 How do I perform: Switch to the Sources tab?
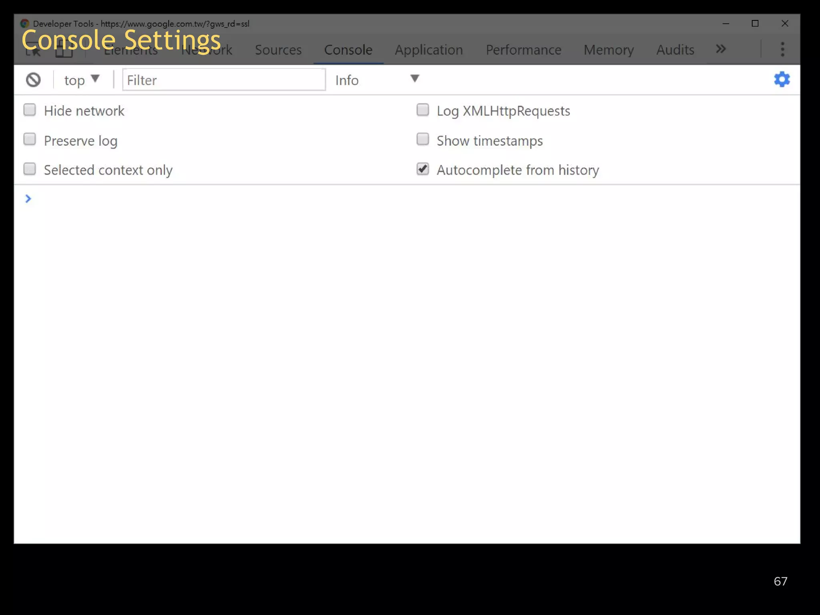[x=278, y=50]
